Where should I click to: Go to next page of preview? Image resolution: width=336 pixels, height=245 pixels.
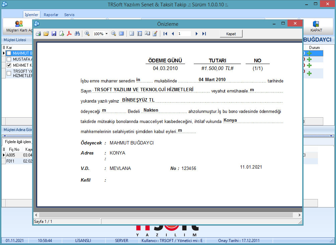tap(196, 34)
